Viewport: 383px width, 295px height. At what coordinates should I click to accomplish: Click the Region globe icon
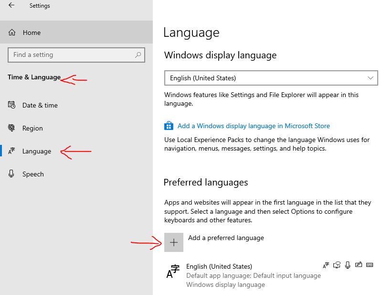12,128
